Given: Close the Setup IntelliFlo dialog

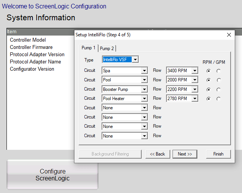Looking at the screenshot, I should tap(229, 35).
